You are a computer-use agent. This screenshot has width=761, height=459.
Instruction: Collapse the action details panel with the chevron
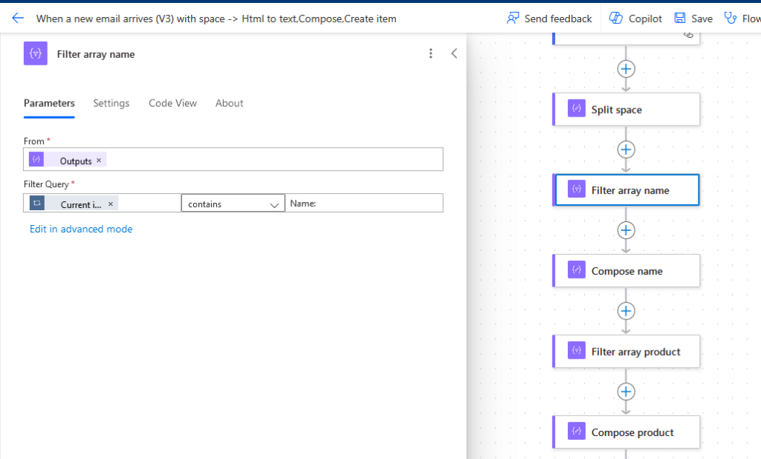pos(454,53)
